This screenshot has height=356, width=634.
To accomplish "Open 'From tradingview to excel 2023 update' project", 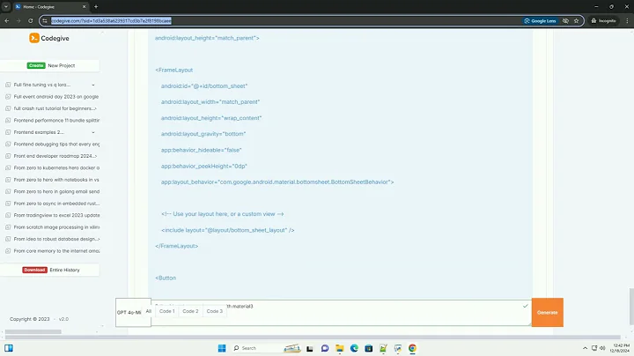I will point(56,215).
